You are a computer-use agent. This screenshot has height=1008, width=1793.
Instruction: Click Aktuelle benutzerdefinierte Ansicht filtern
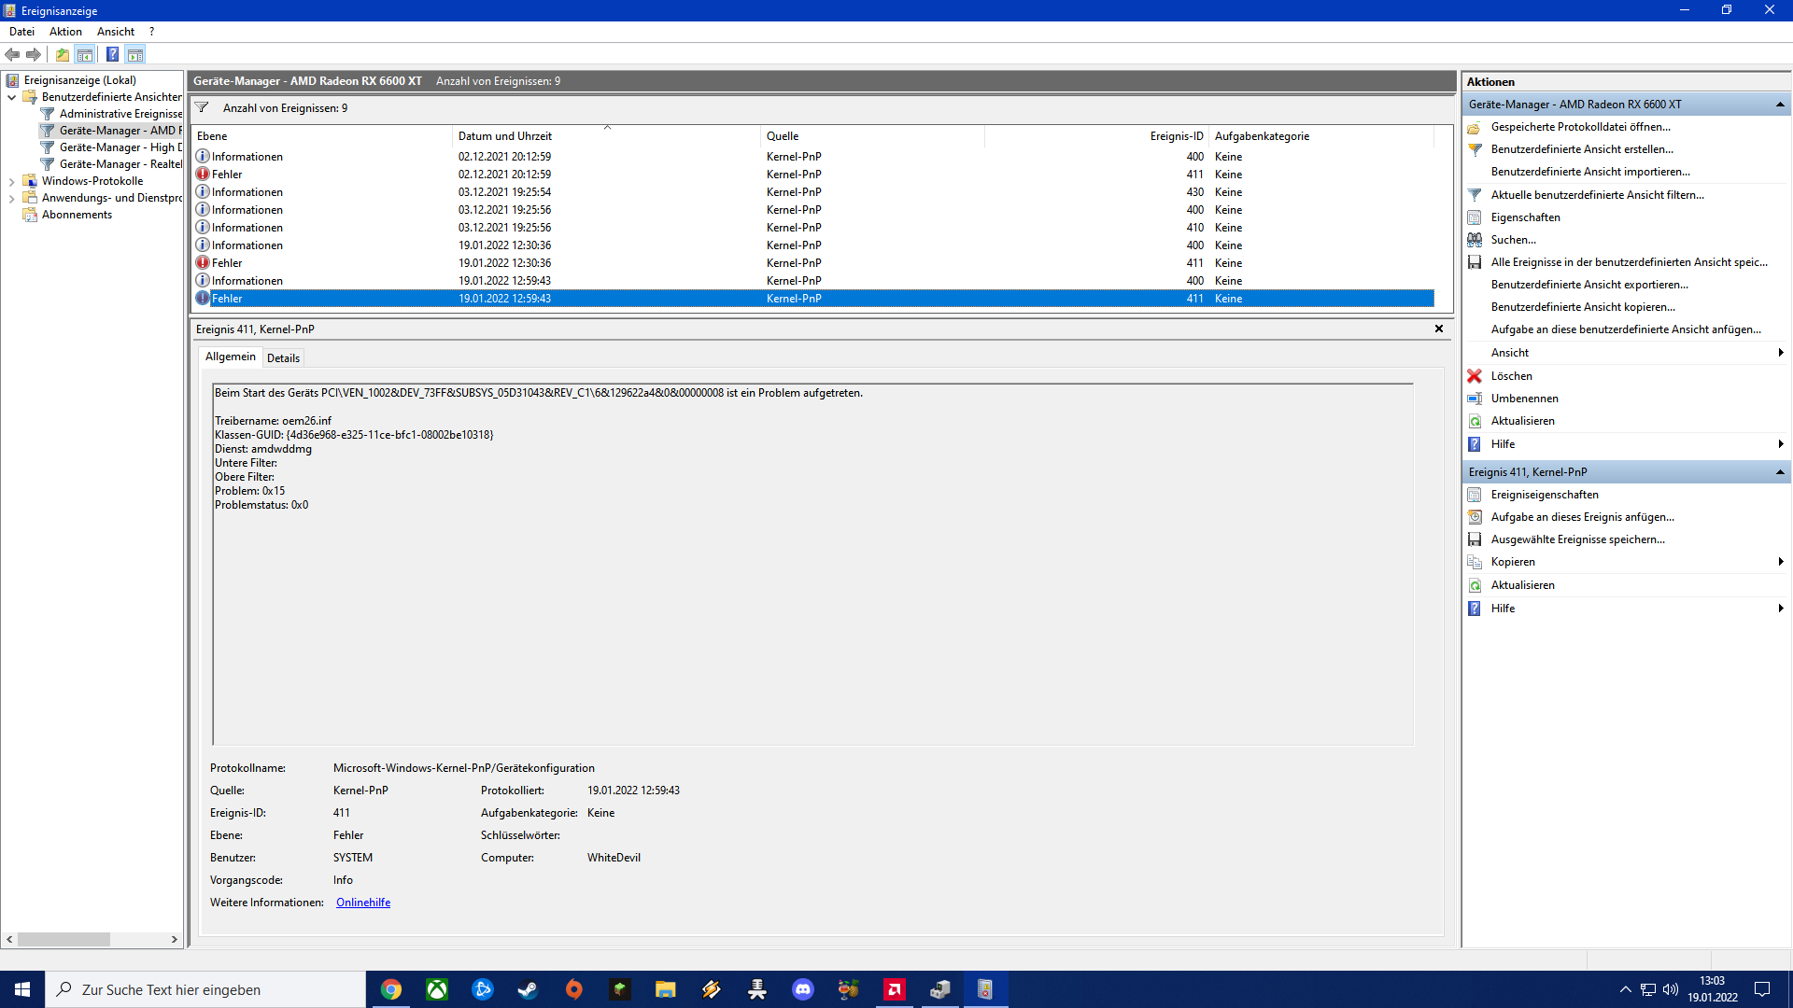1597,195
